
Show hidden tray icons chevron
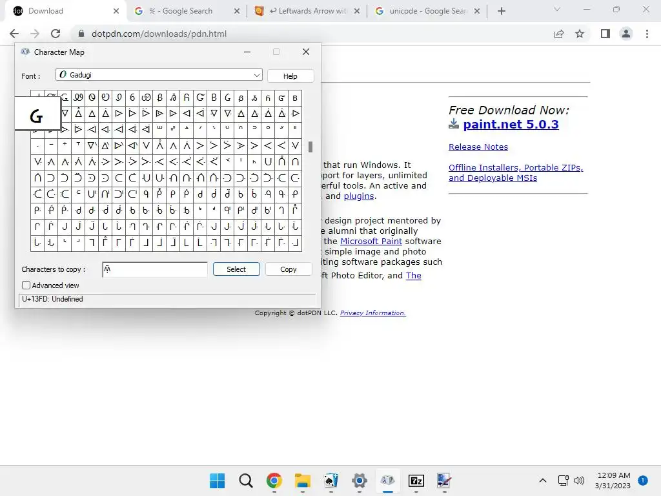[543, 480]
